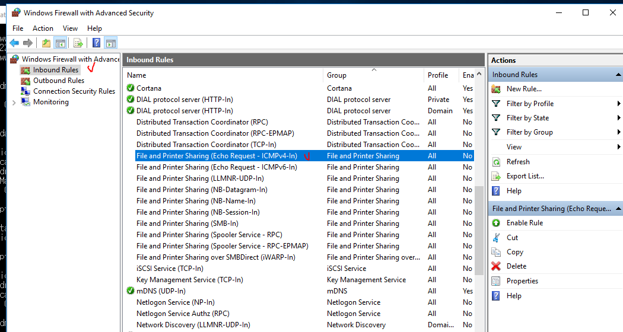The width and height of the screenshot is (623, 332).
Task: Click the Export List... action link
Action: tap(525, 176)
